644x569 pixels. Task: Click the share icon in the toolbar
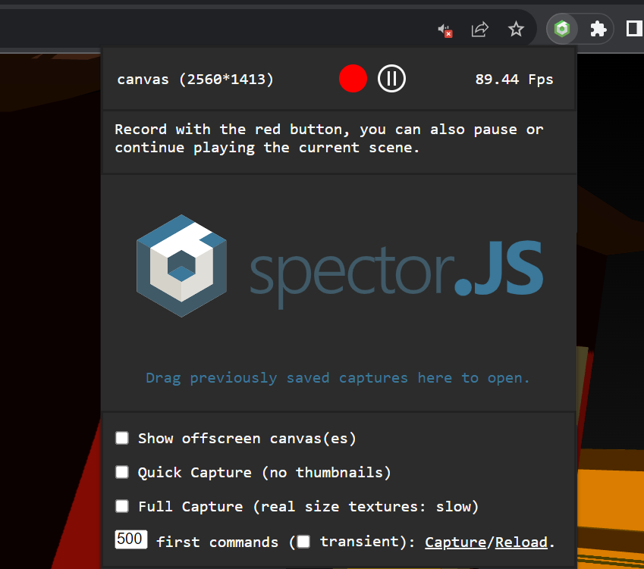479,29
